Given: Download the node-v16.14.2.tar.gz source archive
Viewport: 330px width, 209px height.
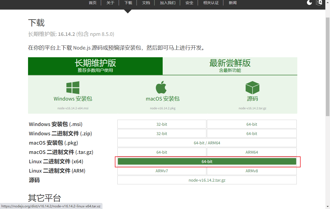Looking at the screenshot, I should pyautogui.click(x=207, y=180).
